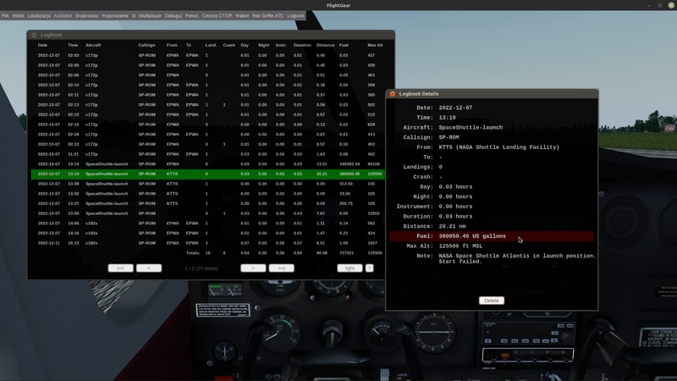677x381 pixels.
Task: Minimize the FlightGear window
Action: [x=648, y=5]
